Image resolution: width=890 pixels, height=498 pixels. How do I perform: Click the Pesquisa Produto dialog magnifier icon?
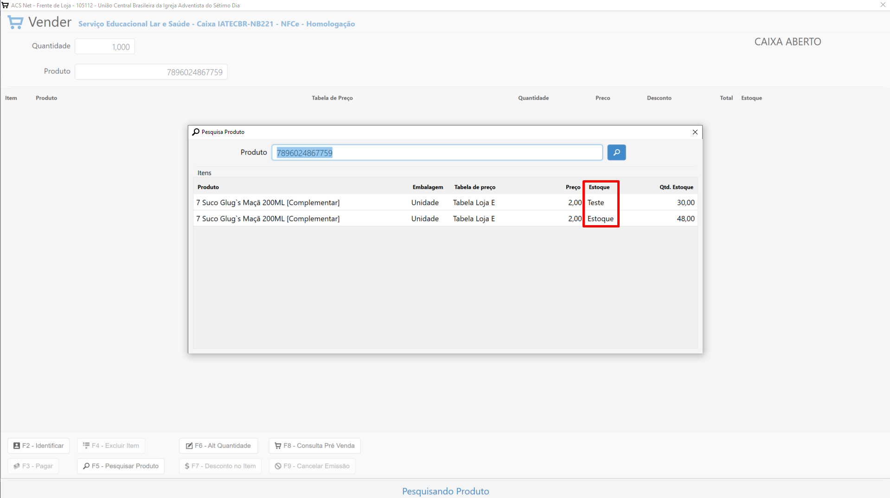[196, 132]
